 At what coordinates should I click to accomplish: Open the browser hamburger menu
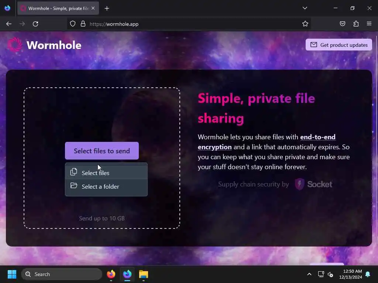pyautogui.click(x=369, y=24)
